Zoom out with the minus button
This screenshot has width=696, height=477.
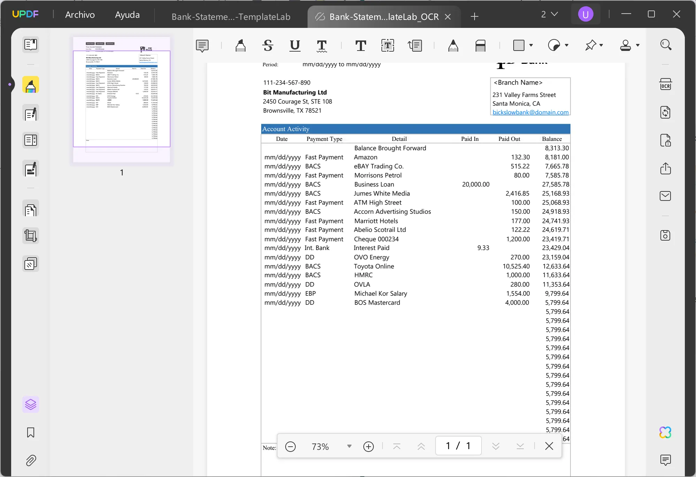point(290,446)
